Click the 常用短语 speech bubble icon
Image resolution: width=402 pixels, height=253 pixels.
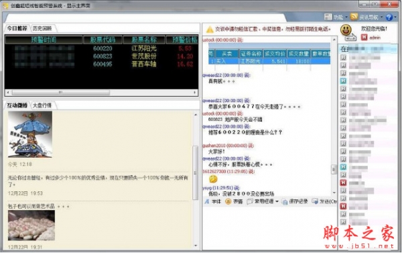point(250,201)
